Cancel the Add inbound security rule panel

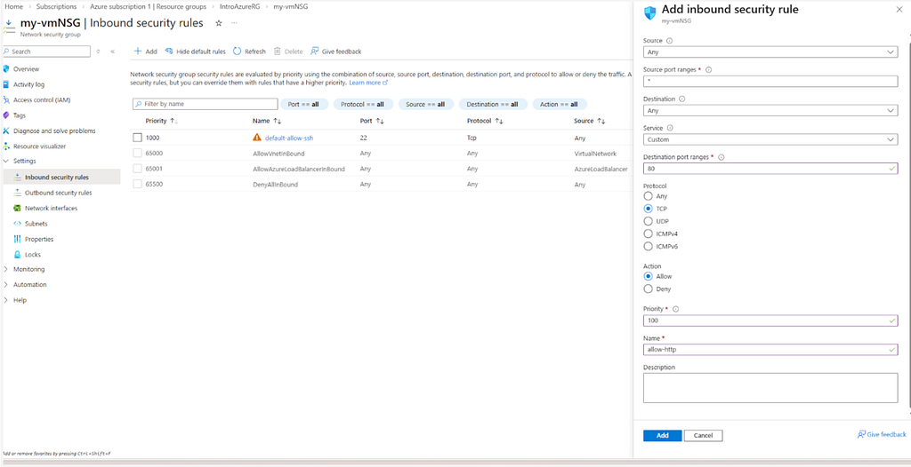point(703,436)
